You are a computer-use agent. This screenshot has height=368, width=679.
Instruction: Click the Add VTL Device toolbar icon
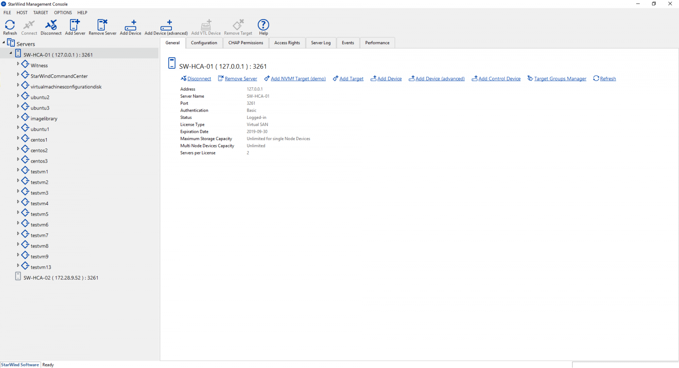pyautogui.click(x=206, y=25)
